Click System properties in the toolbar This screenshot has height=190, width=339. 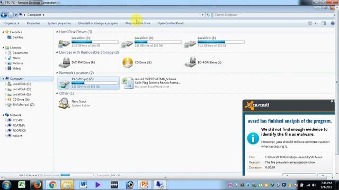59,23
